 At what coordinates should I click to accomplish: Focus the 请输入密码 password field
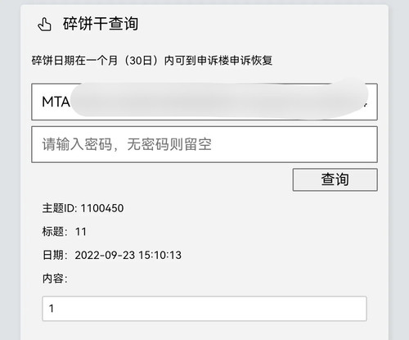coord(204,144)
